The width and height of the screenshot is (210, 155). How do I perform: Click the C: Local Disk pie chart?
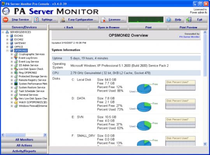pos(144,88)
